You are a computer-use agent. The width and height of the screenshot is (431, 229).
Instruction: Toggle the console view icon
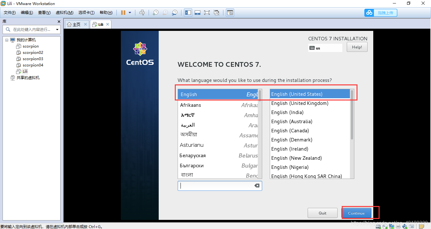click(230, 13)
